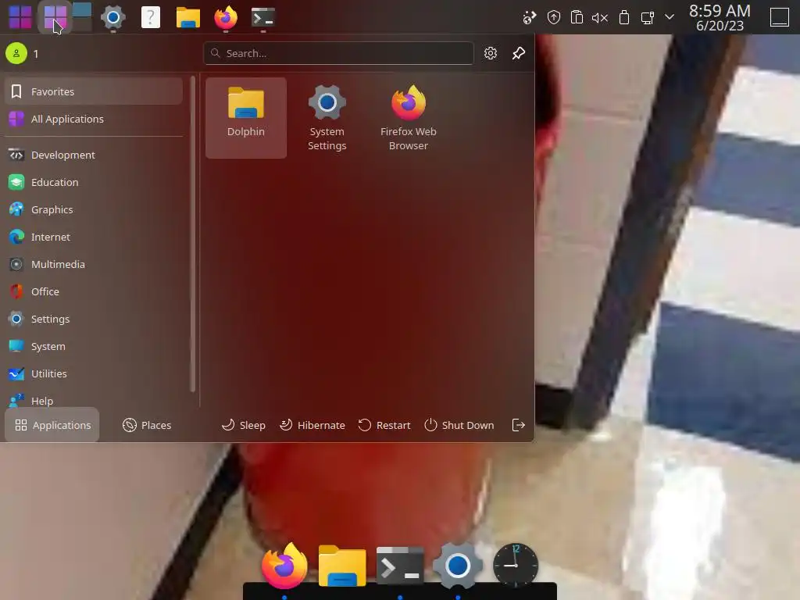This screenshot has width=800, height=600.
Task: Open the Office category
Action: pyautogui.click(x=94, y=292)
